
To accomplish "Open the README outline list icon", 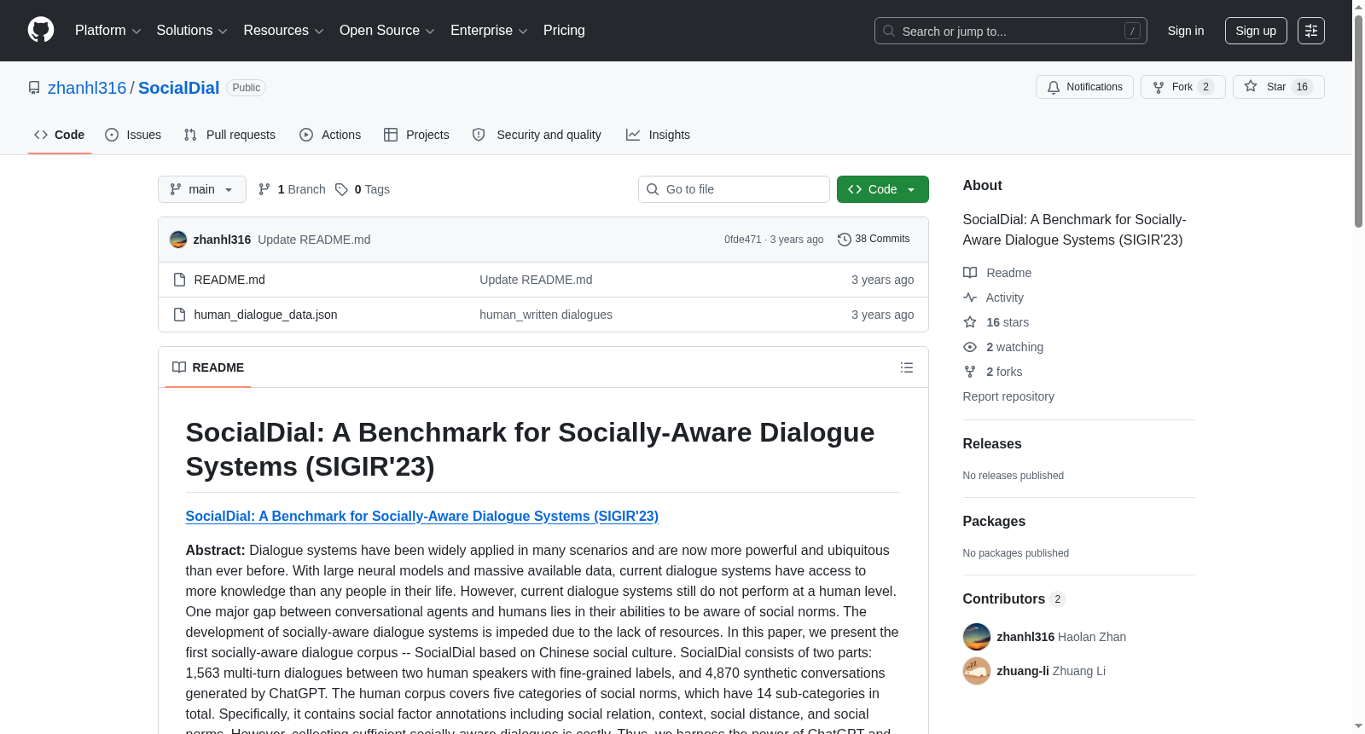I will [907, 367].
